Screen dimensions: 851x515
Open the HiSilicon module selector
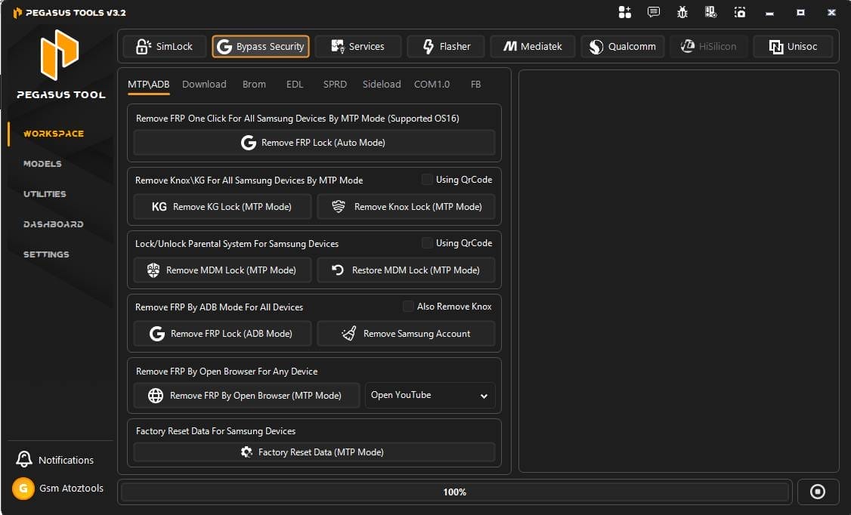[708, 46]
